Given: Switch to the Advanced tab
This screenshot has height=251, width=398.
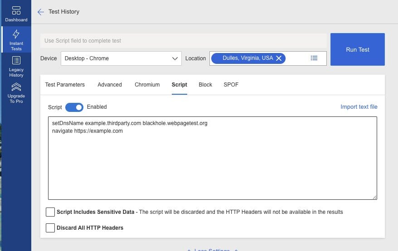Looking at the screenshot, I should (x=110, y=85).
